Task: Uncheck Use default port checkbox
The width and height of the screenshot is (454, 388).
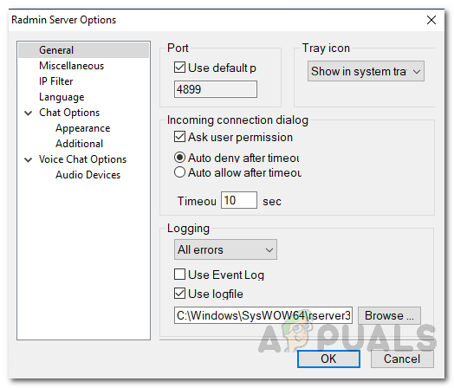Action: point(179,68)
